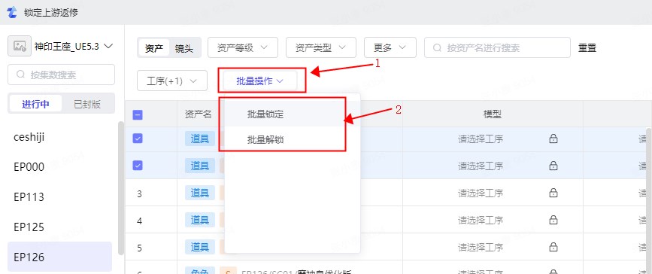Click the lock icon in row 5
Viewport: 652px width, 274px height.
click(553, 247)
